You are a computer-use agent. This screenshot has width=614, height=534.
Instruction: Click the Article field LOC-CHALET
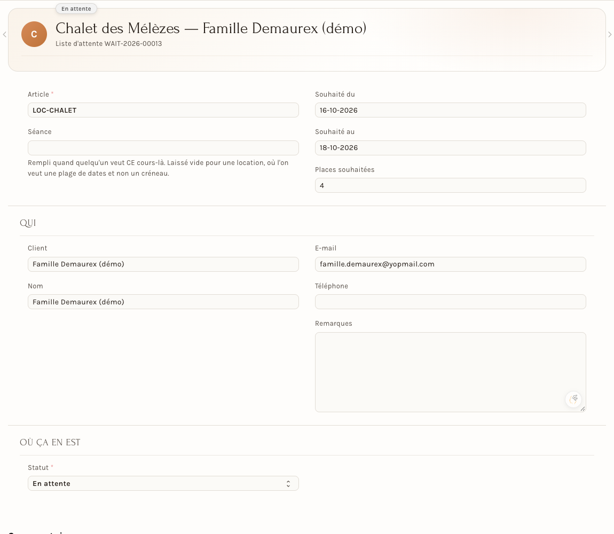click(x=163, y=110)
